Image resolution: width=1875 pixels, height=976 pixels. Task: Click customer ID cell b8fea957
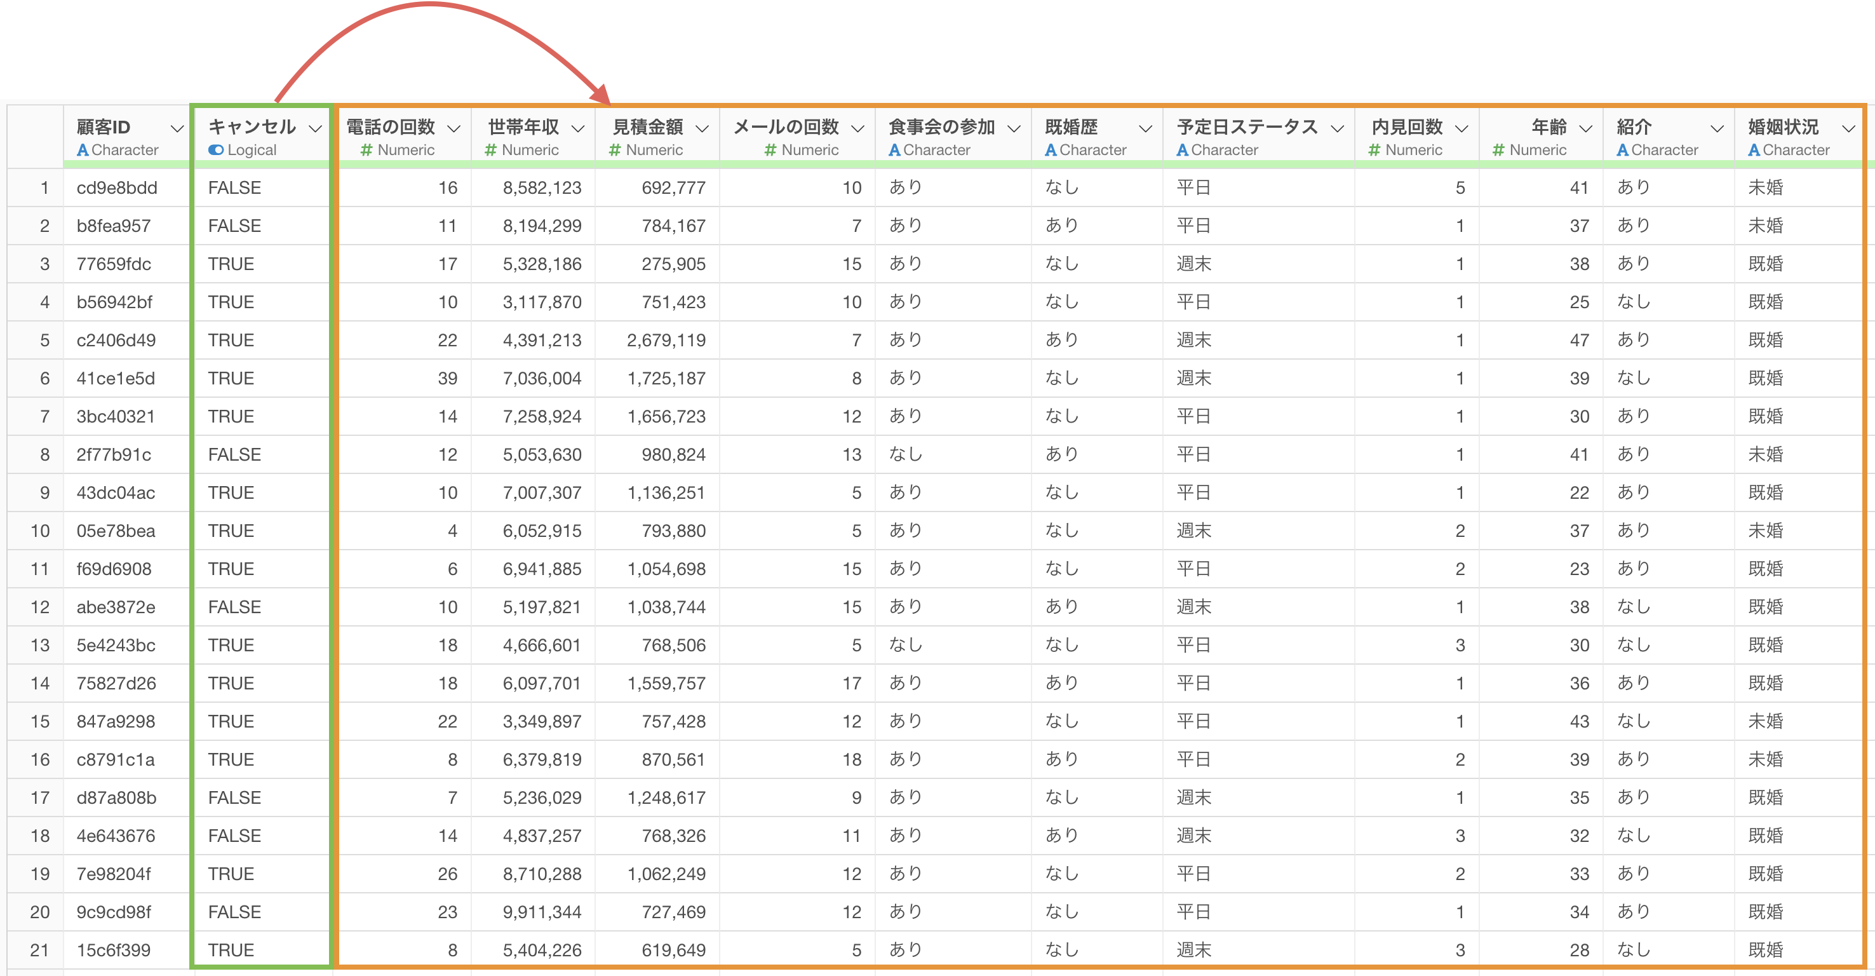click(x=114, y=226)
